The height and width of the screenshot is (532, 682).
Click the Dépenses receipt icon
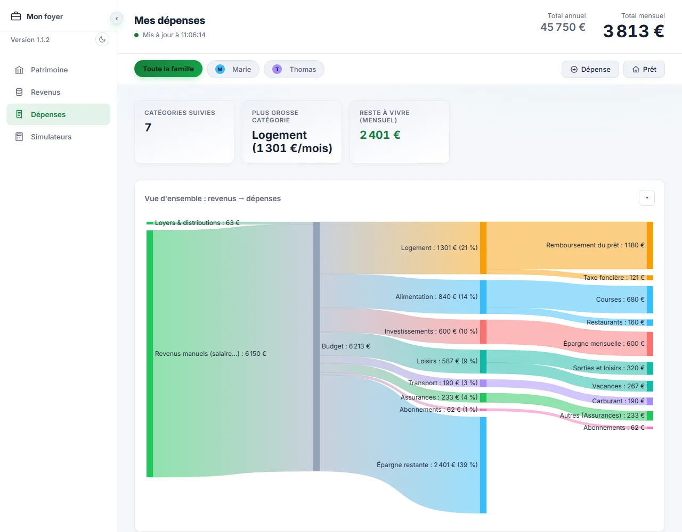click(x=19, y=114)
